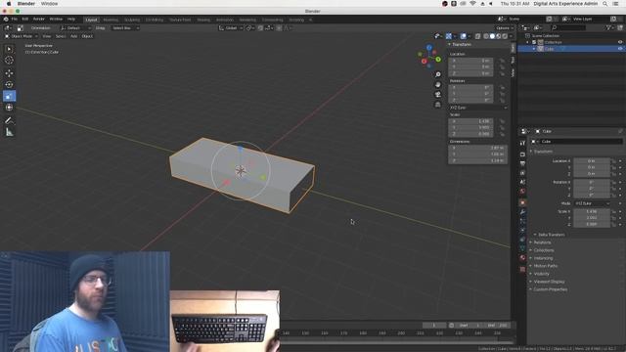Click Dimensions X field in sidebar
The width and height of the screenshot is (626, 352).
[477, 148]
